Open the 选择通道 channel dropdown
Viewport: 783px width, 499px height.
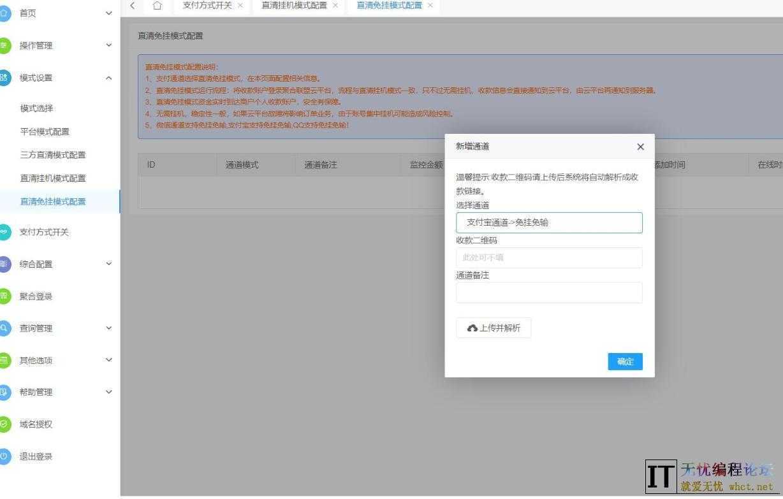(549, 222)
